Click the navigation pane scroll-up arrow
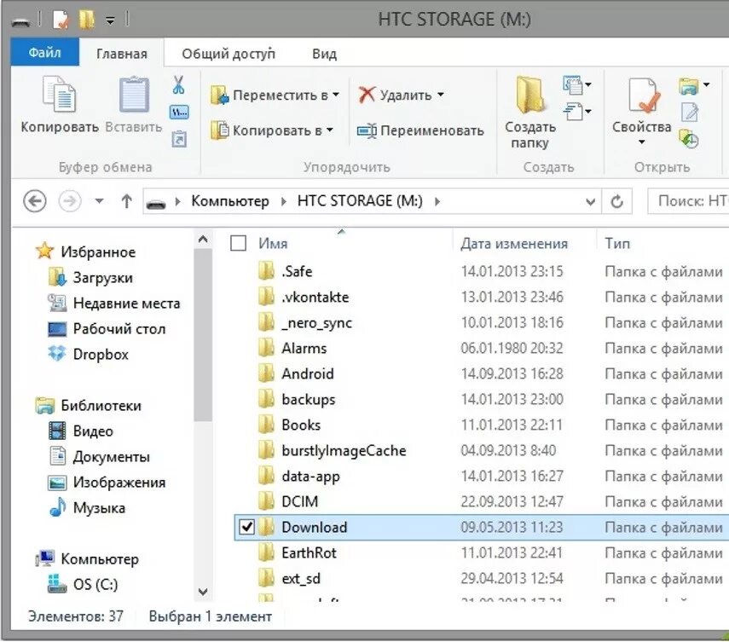Viewport: 729px width, 642px height. pyautogui.click(x=203, y=240)
